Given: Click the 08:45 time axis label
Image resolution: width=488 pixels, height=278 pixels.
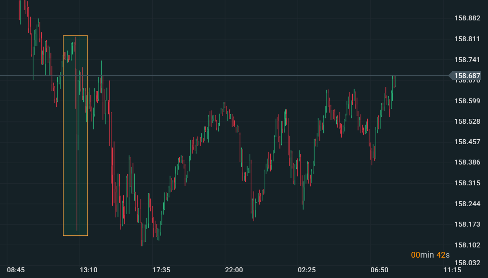Looking at the screenshot, I should pyautogui.click(x=16, y=270).
